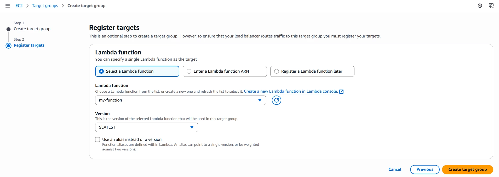Choose the Select a Lambda function option
The image size is (499, 177).
coord(137,71)
